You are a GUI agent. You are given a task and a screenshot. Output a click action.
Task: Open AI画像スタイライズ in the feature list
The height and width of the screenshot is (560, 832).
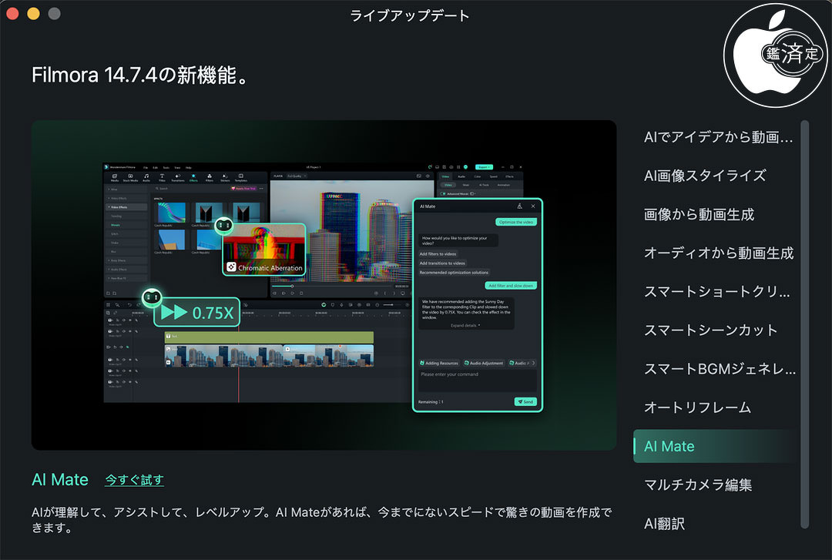(x=705, y=176)
